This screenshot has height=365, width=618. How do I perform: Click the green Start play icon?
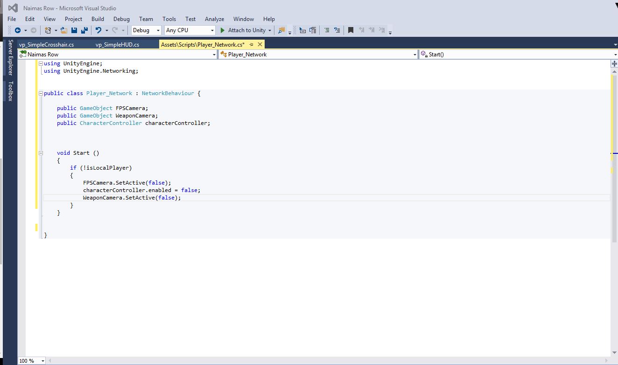click(223, 30)
